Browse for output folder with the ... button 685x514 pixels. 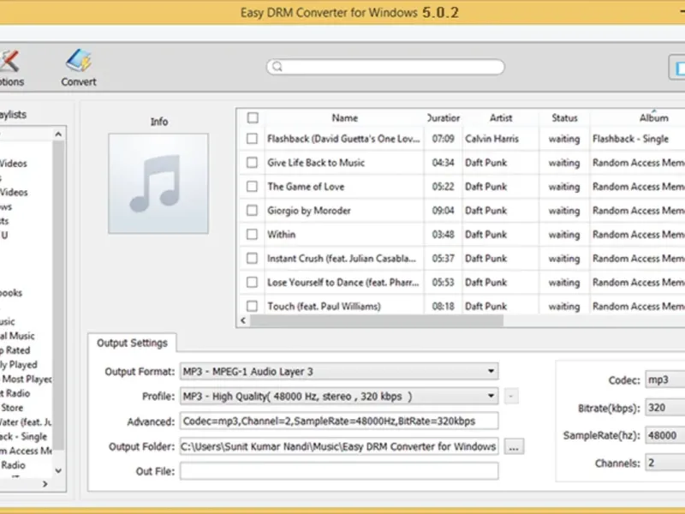click(514, 447)
